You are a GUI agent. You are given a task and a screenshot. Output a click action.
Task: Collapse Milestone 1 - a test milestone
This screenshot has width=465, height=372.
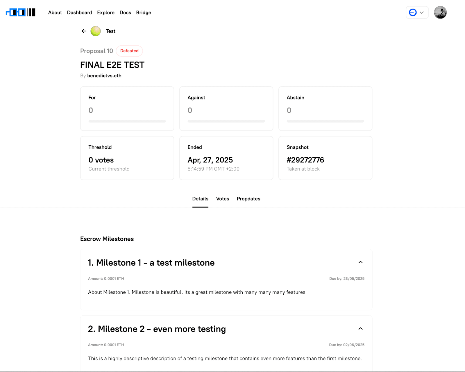[x=361, y=262]
